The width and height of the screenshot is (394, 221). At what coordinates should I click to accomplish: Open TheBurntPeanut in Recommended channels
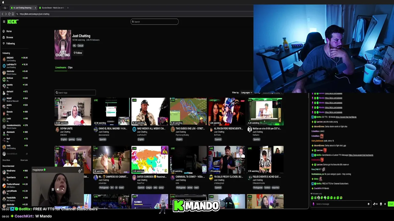tap(15, 185)
